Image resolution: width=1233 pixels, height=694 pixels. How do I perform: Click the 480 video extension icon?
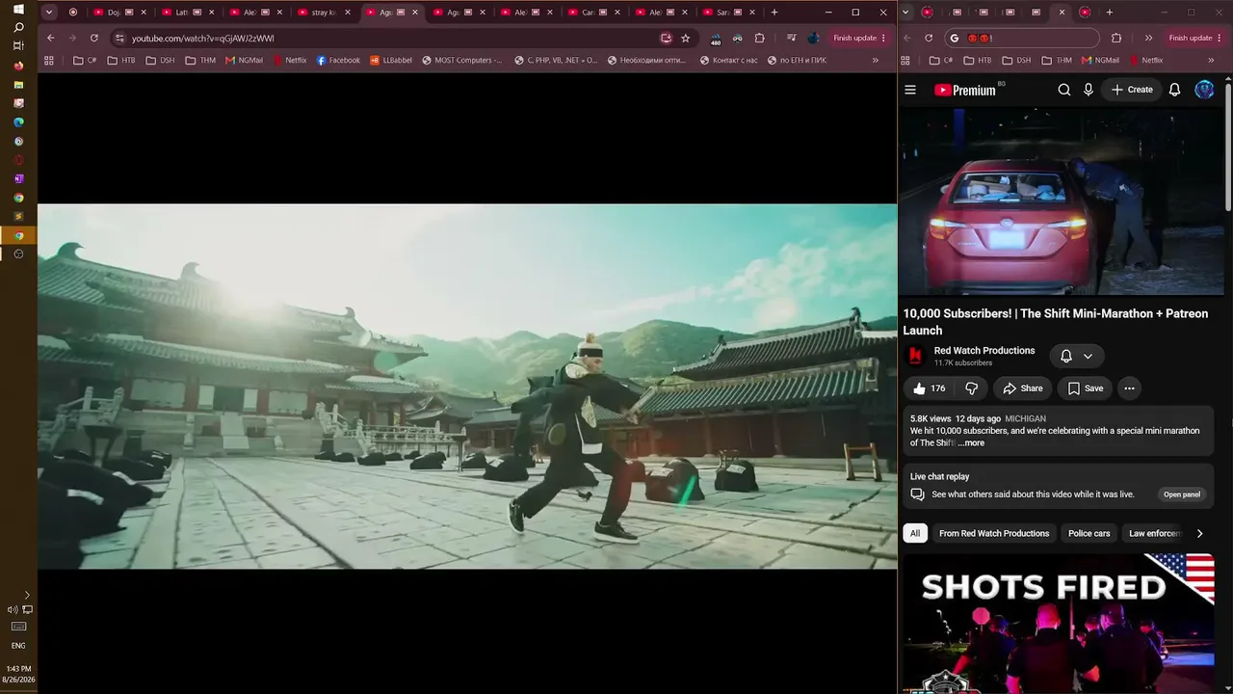coord(715,39)
